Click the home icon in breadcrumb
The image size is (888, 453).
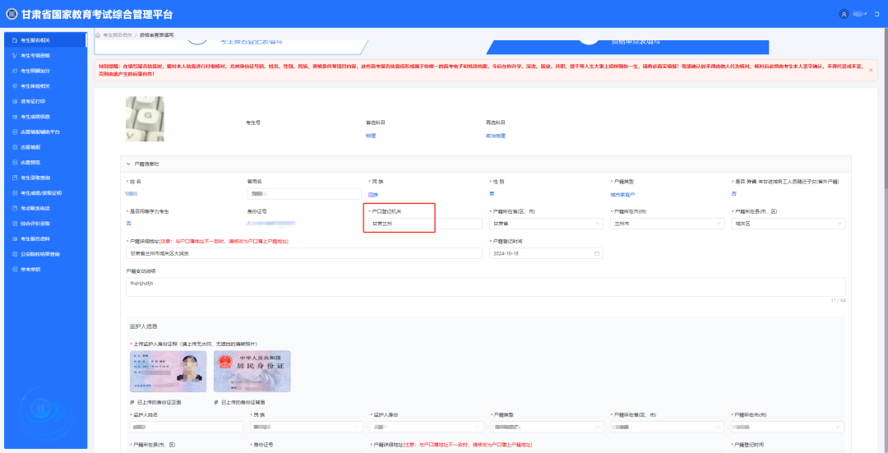pos(98,35)
